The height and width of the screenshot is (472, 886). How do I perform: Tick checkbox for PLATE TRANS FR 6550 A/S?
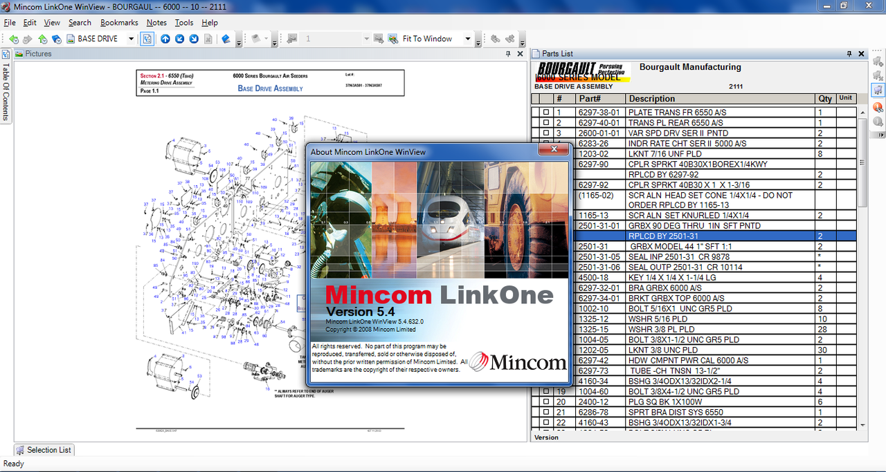click(x=546, y=112)
